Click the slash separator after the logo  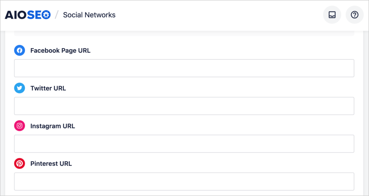coord(57,15)
